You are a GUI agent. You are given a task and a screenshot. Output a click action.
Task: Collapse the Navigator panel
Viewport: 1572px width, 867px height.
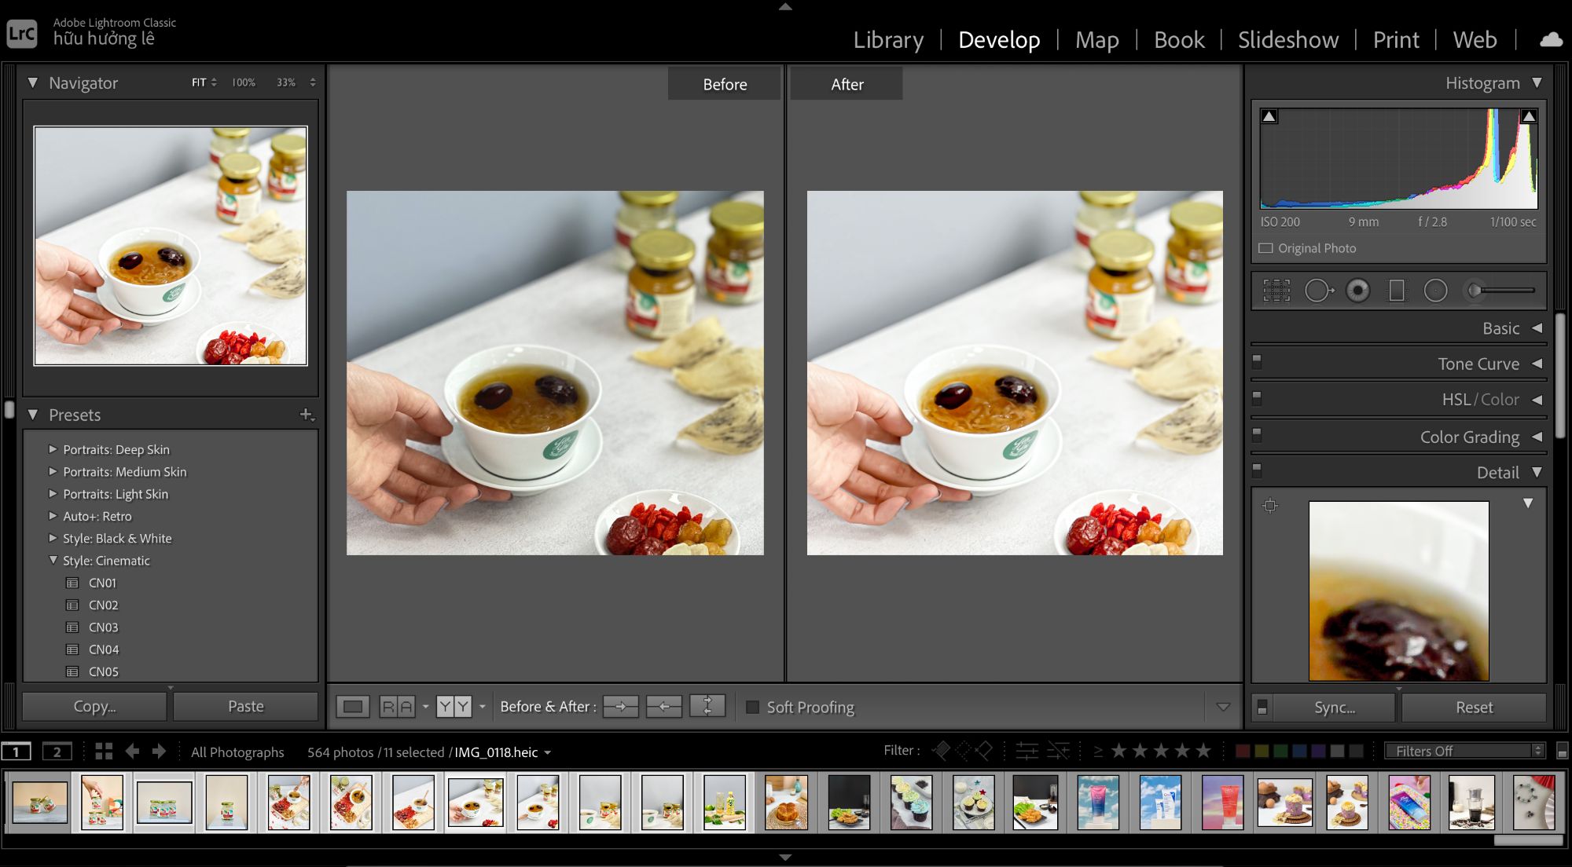[x=32, y=82]
